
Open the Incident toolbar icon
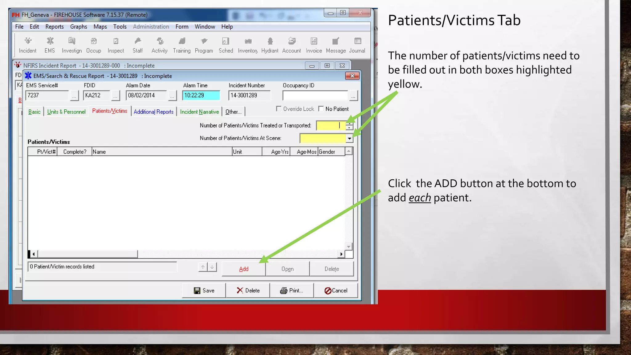click(28, 45)
